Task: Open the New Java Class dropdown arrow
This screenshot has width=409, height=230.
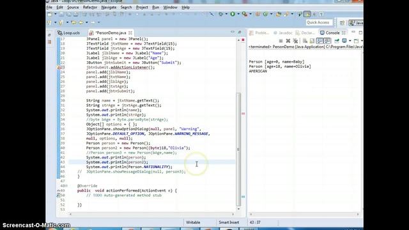Action: pyautogui.click(x=271, y=14)
